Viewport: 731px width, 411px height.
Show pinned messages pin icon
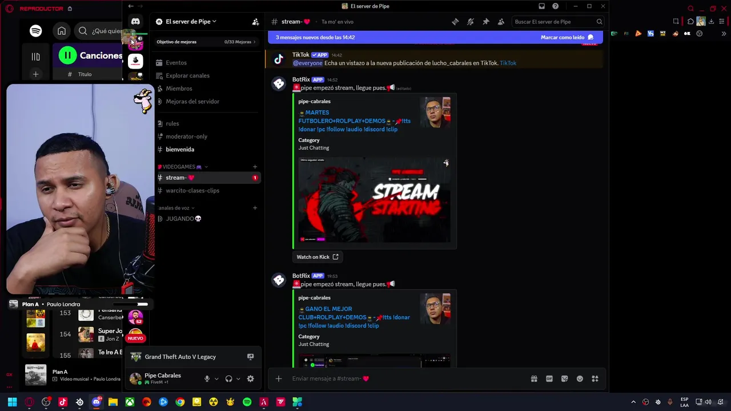[486, 22]
